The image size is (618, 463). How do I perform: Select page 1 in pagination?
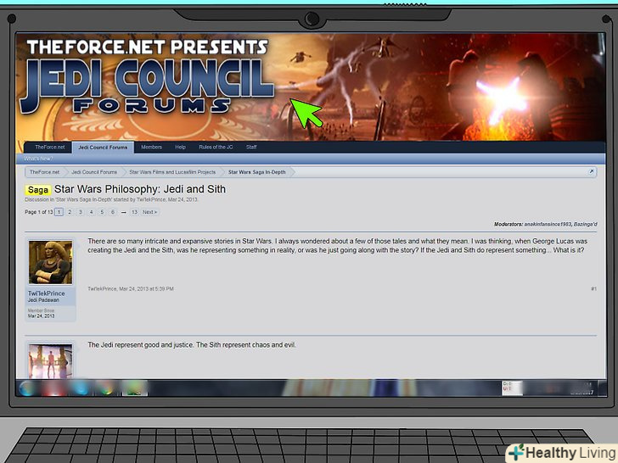click(59, 212)
